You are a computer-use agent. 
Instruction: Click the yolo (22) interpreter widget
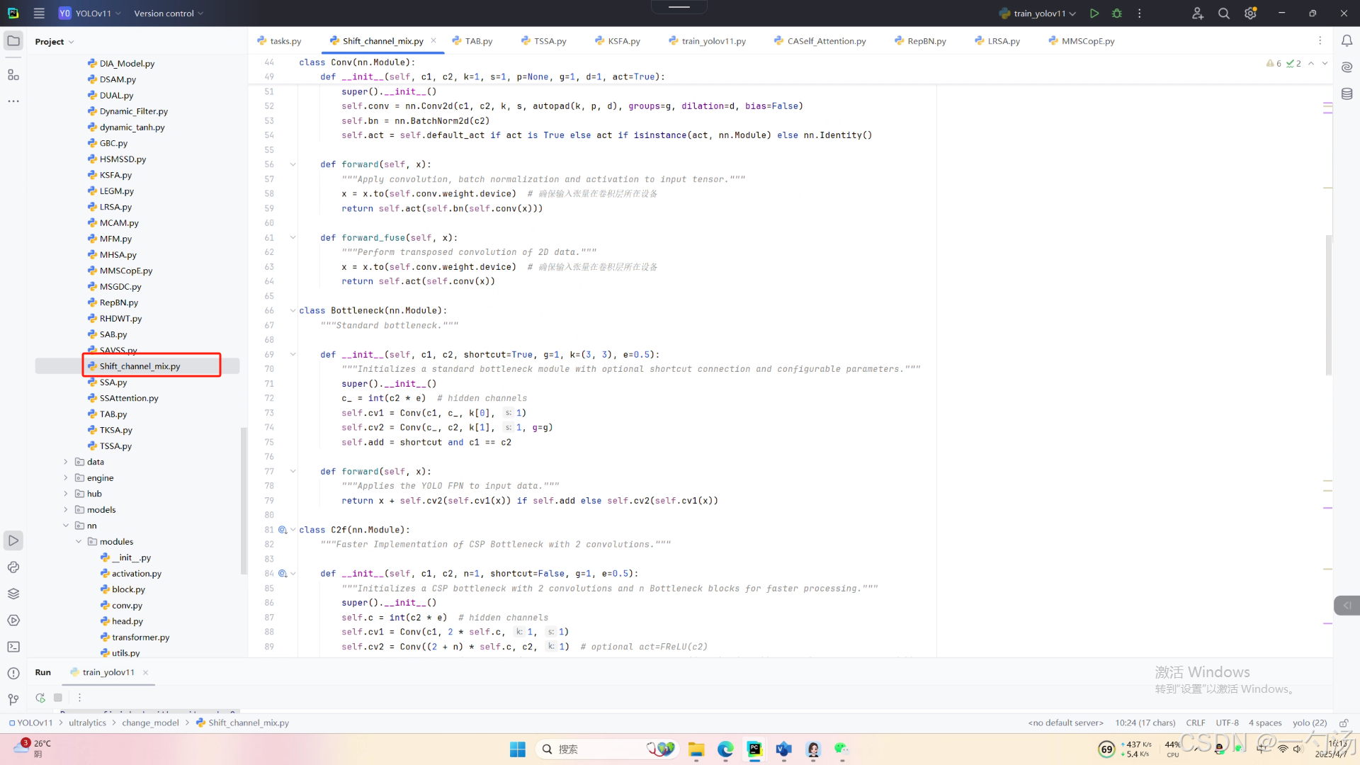pos(1309,723)
